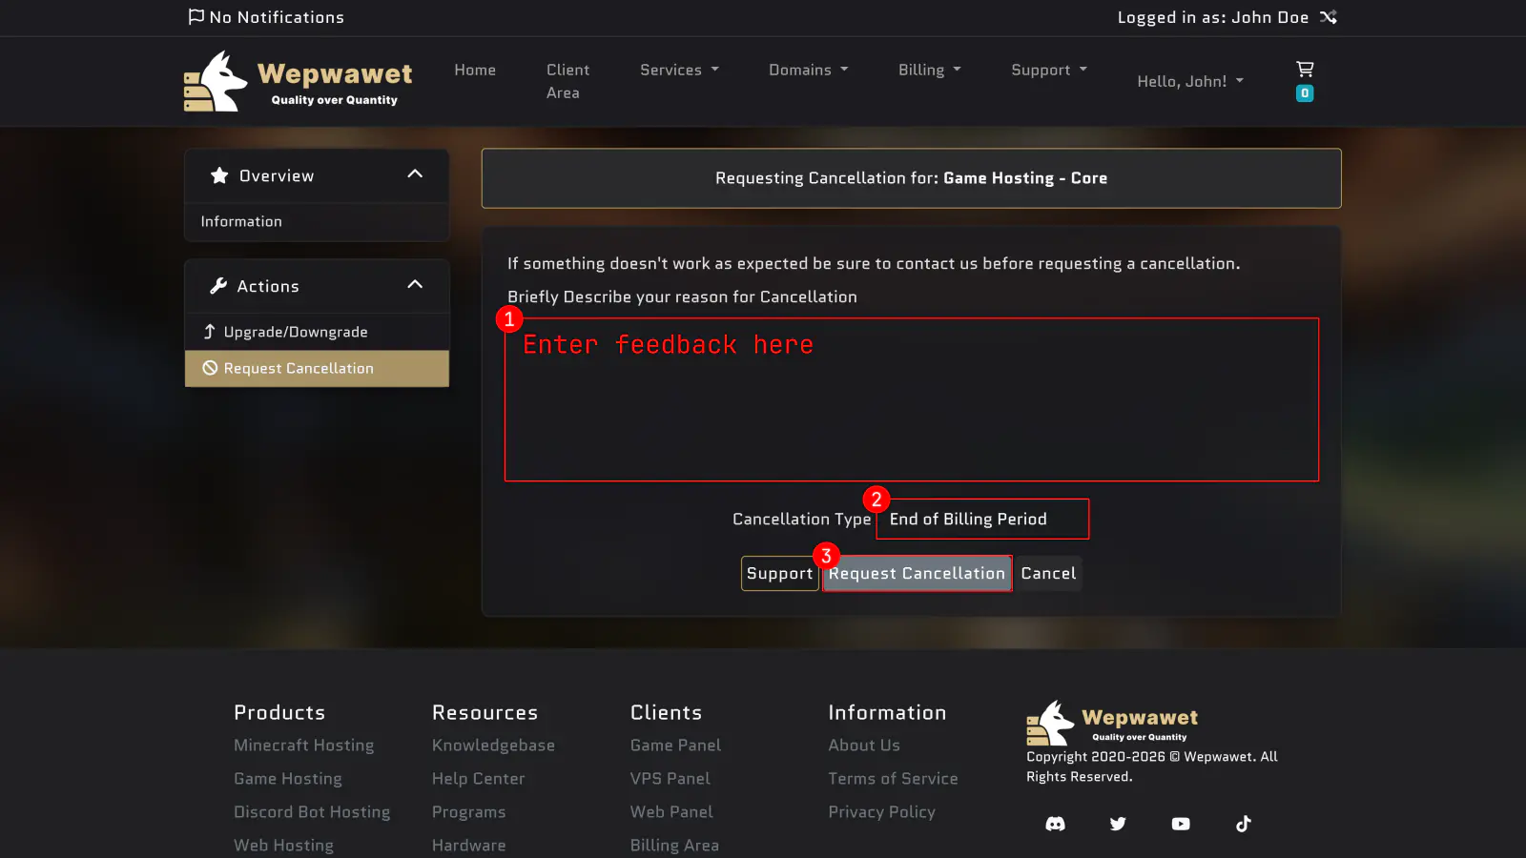This screenshot has width=1526, height=858.
Task: Open the Knowledgebase footer link
Action: (x=493, y=746)
